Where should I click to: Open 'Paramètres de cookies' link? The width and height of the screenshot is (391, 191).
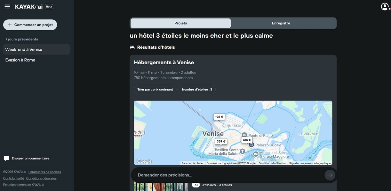[x=44, y=172]
